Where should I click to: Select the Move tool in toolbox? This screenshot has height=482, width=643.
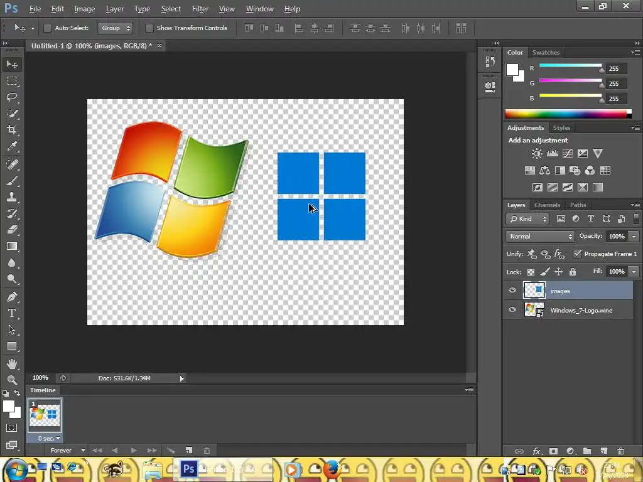[12, 65]
